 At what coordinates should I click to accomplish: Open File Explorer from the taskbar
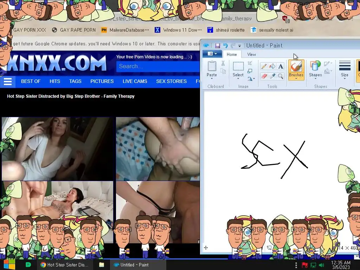coord(102,265)
